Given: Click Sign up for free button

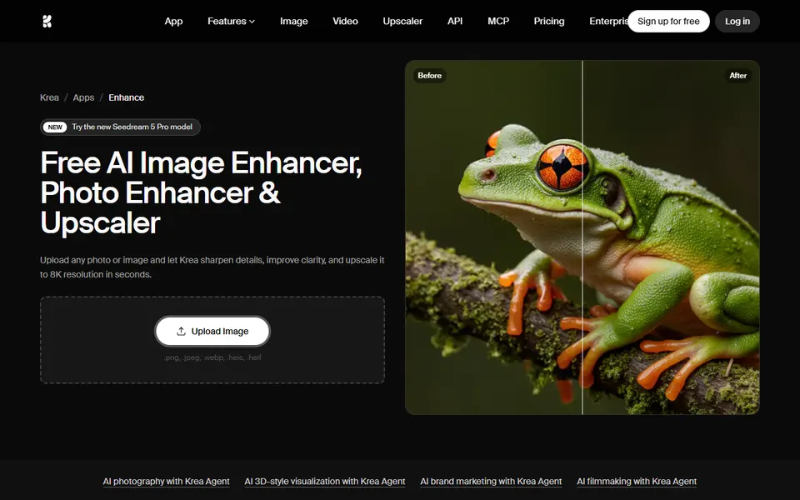Looking at the screenshot, I should click(x=668, y=22).
